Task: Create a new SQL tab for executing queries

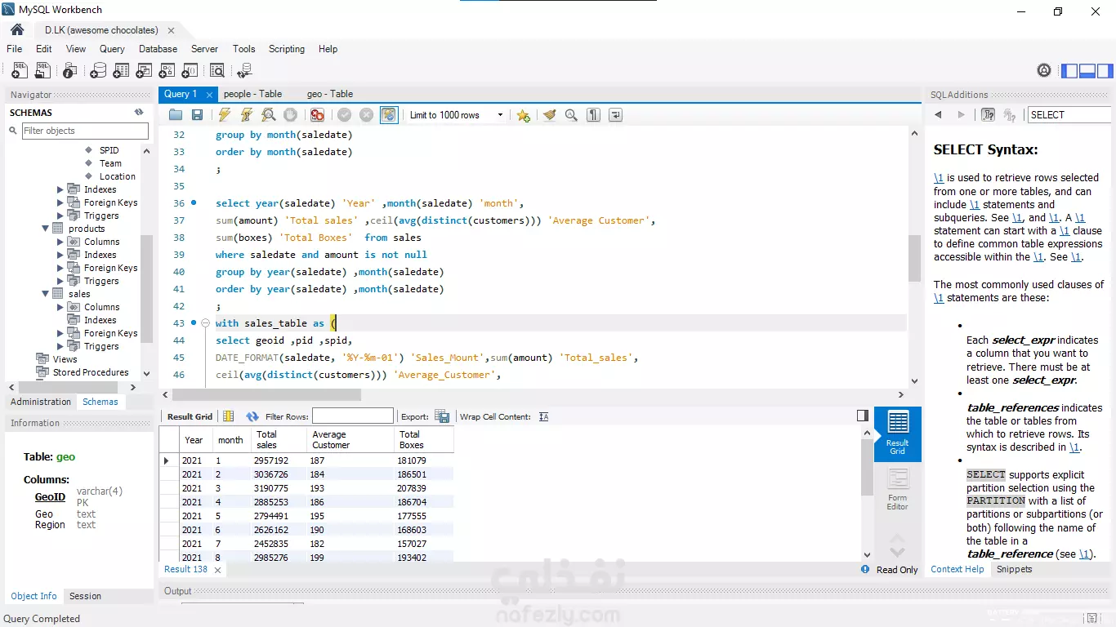Action: click(x=20, y=71)
